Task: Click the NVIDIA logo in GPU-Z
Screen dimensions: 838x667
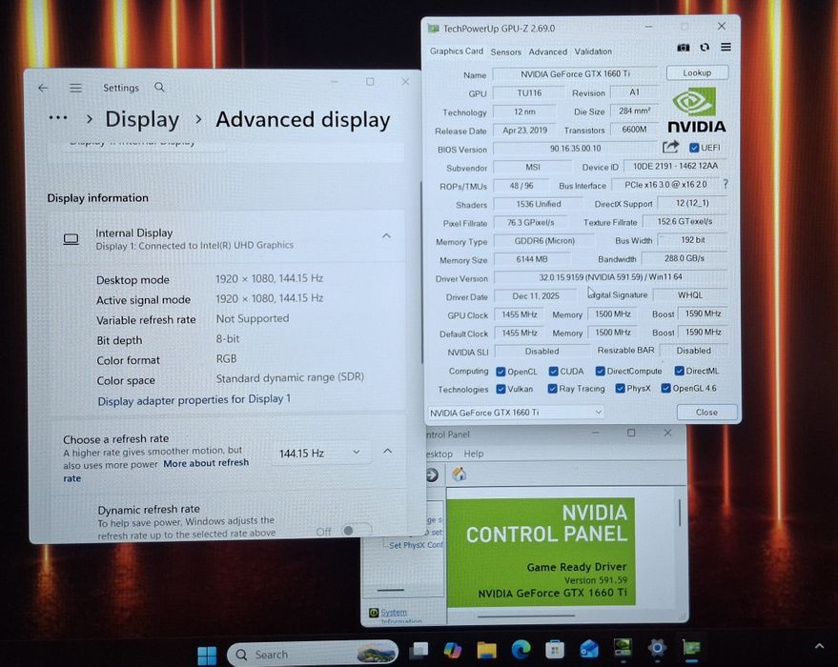Action: tap(696, 111)
